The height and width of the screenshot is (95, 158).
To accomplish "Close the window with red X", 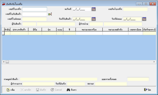I will [x=153, y=4].
